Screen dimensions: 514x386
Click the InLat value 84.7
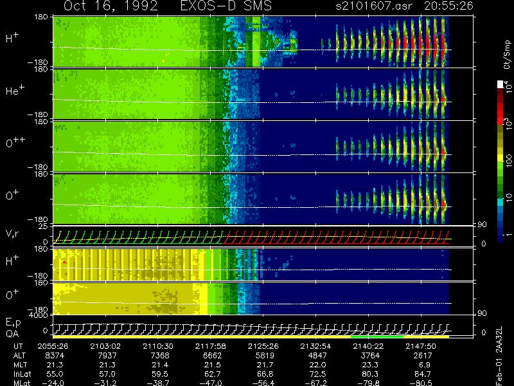423,374
